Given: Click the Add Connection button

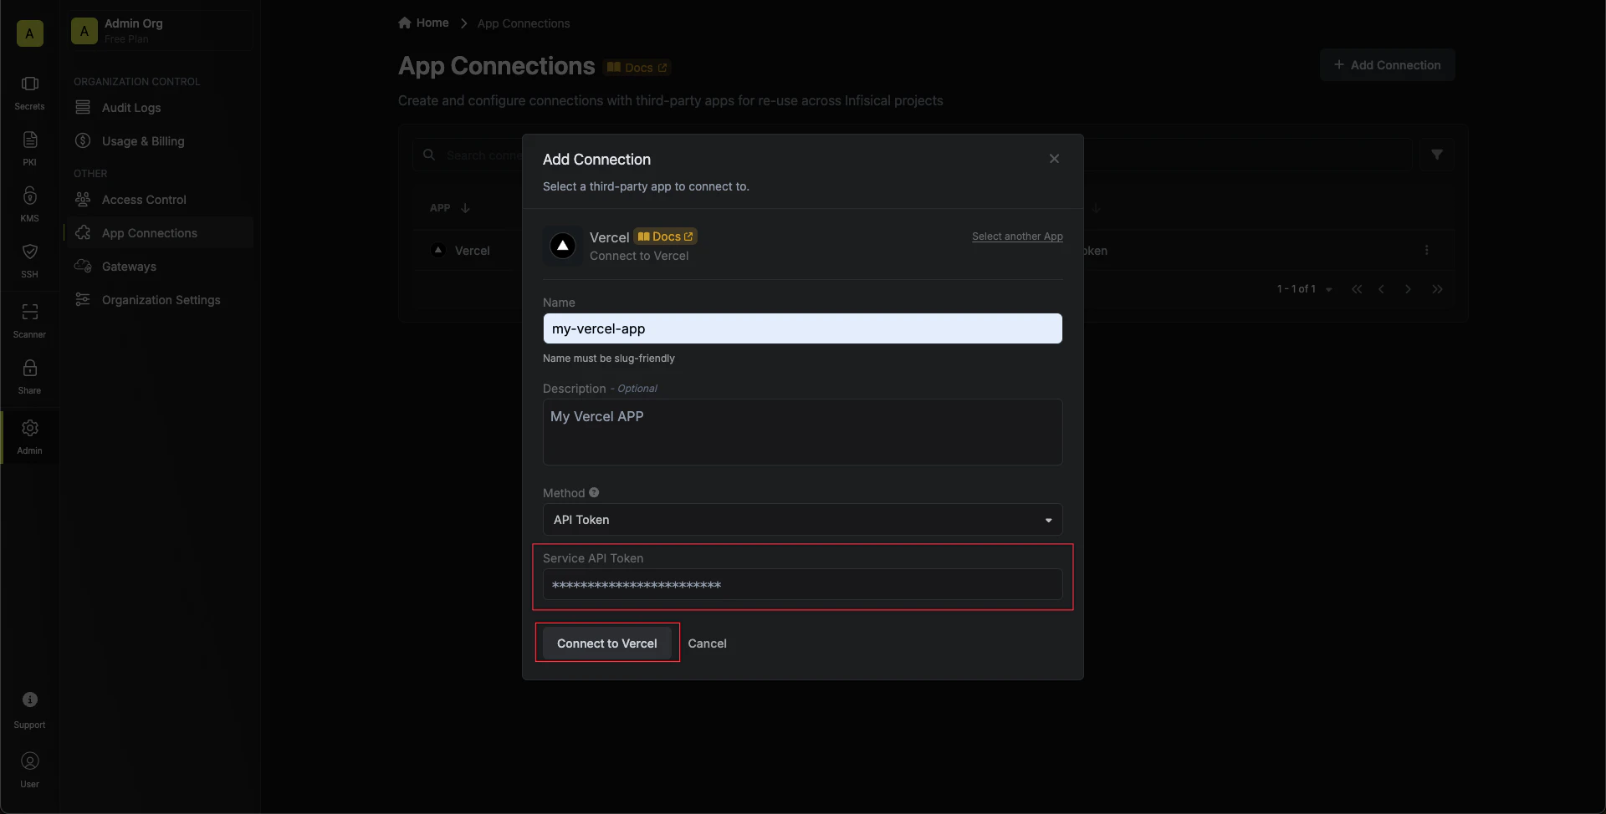Looking at the screenshot, I should pos(1387,65).
